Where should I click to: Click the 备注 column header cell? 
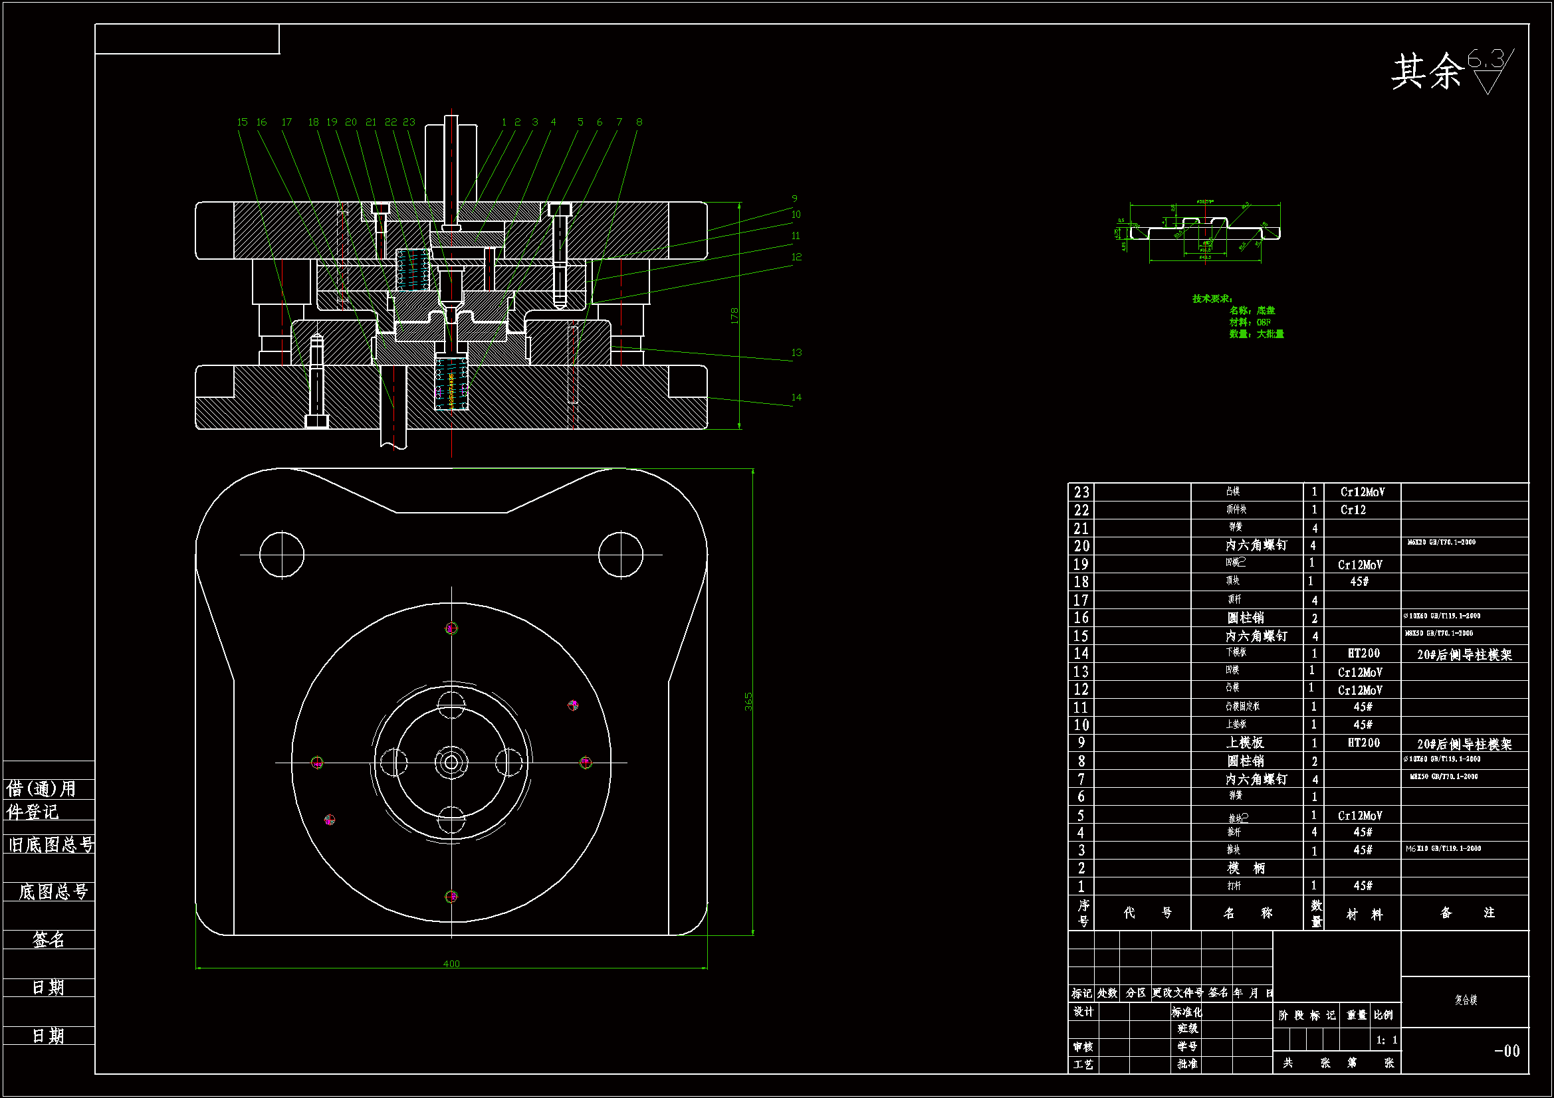[x=1465, y=913]
